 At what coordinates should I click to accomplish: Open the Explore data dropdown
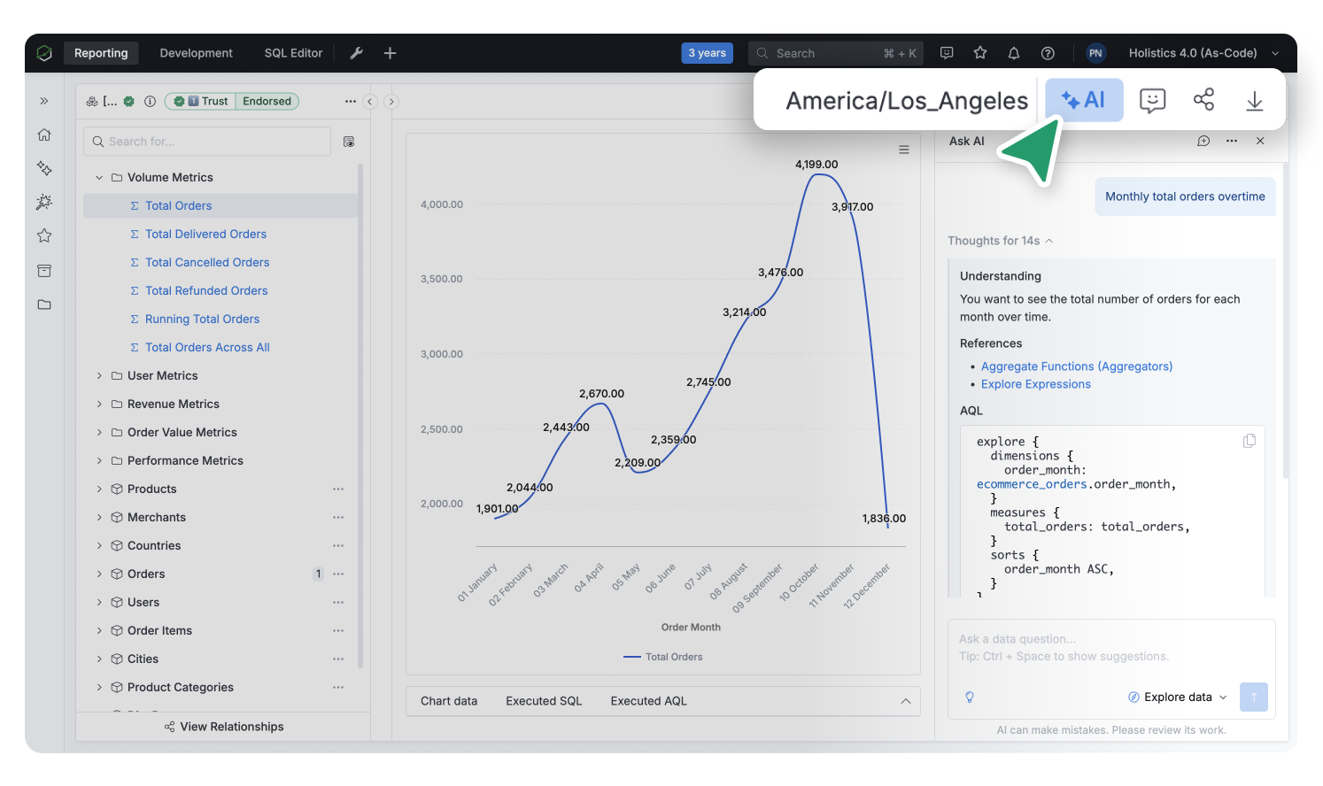point(1178,697)
